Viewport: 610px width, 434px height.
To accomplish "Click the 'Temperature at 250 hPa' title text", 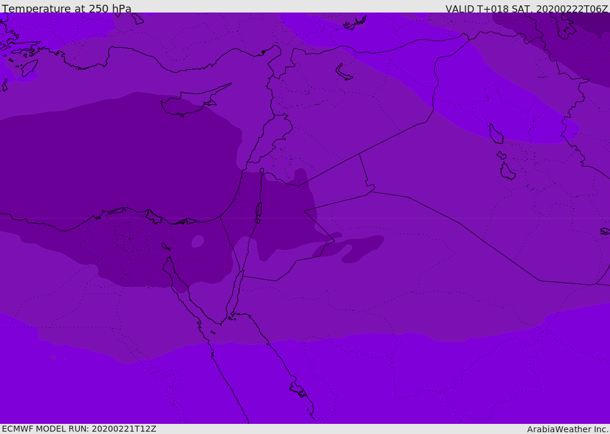I will point(67,8).
